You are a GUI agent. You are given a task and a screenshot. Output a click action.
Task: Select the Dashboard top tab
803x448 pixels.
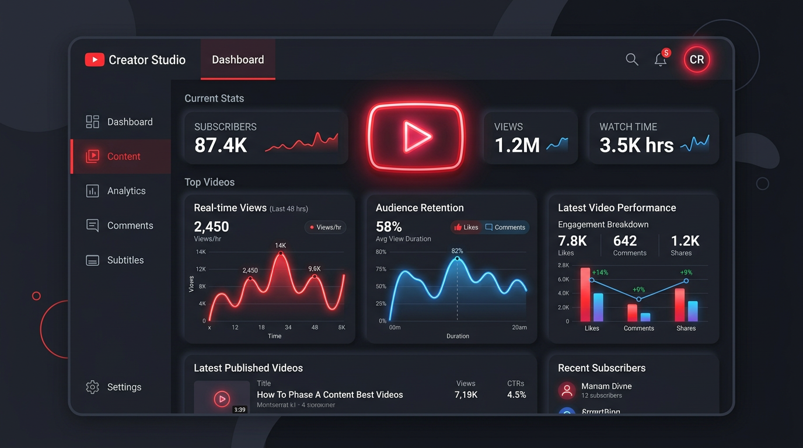pyautogui.click(x=238, y=60)
